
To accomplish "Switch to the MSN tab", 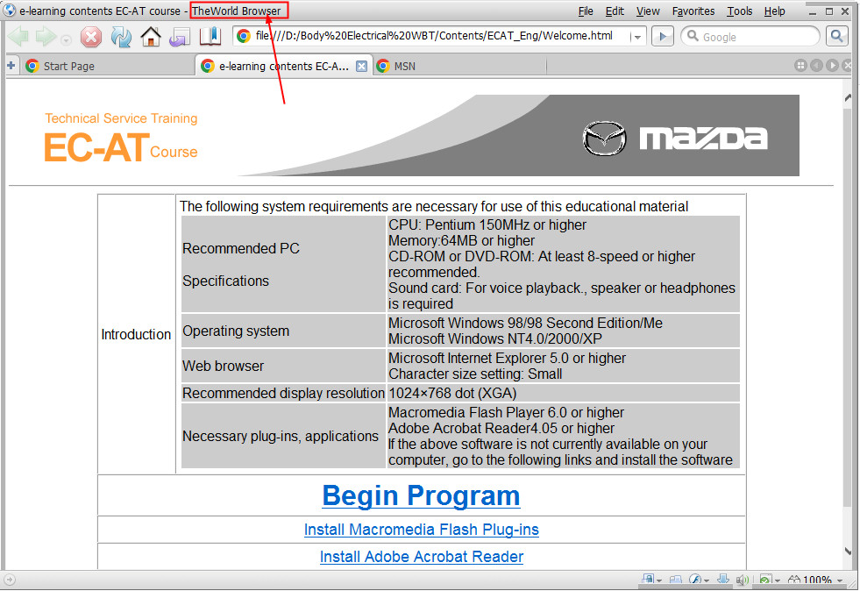I will pyautogui.click(x=459, y=66).
